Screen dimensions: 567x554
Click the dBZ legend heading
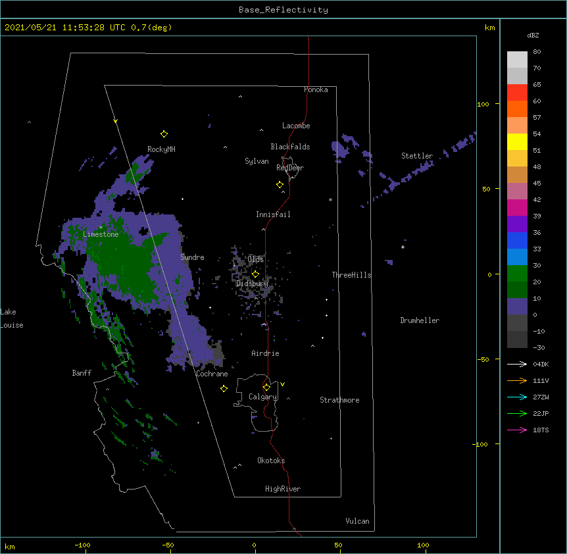(x=533, y=35)
